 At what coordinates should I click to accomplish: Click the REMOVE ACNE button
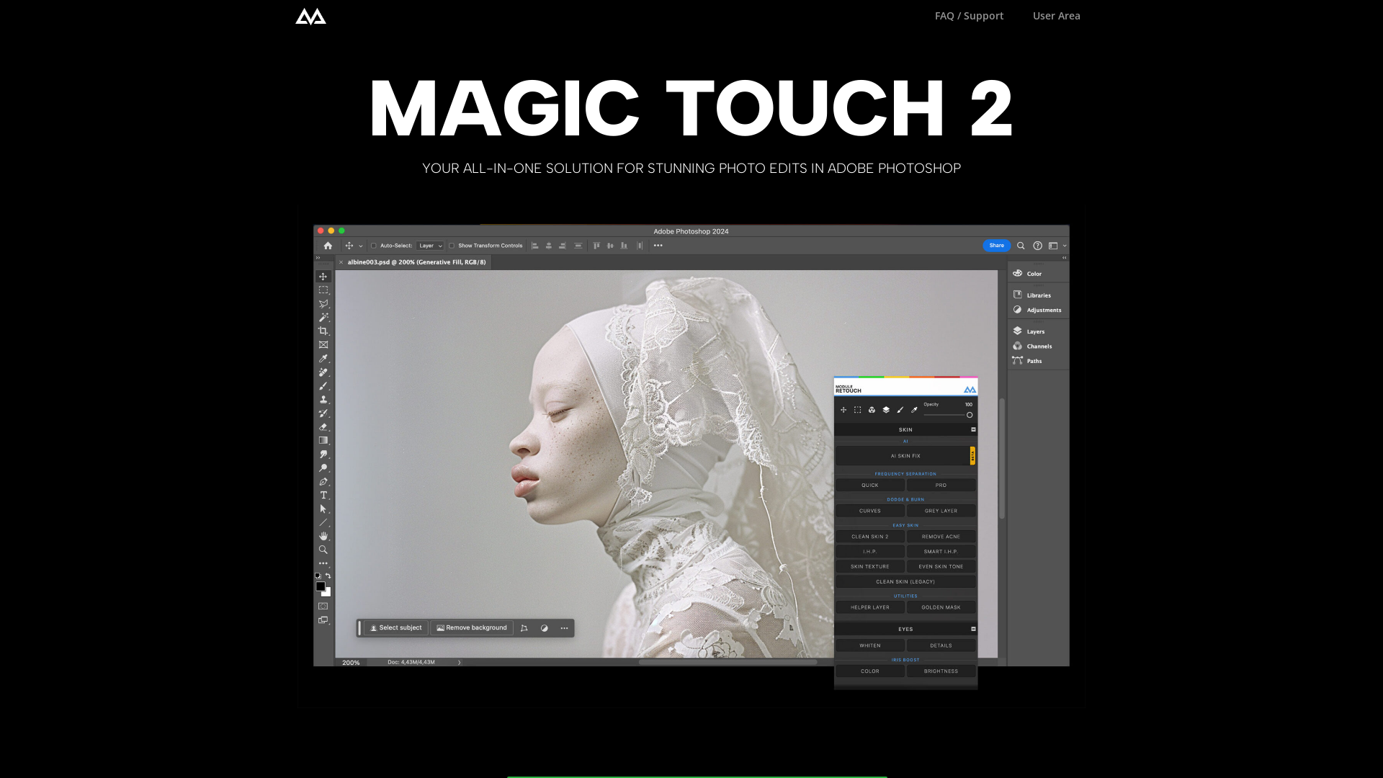tap(941, 537)
